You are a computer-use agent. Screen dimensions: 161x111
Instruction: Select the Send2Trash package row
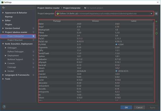point(96,53)
